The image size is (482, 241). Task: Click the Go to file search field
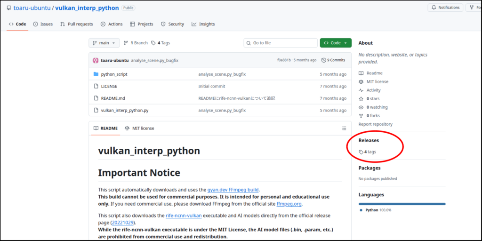[281, 43]
